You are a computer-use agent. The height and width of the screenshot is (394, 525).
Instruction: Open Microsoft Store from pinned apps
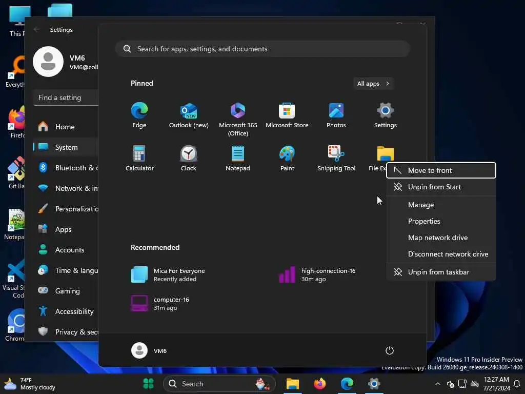click(x=287, y=115)
